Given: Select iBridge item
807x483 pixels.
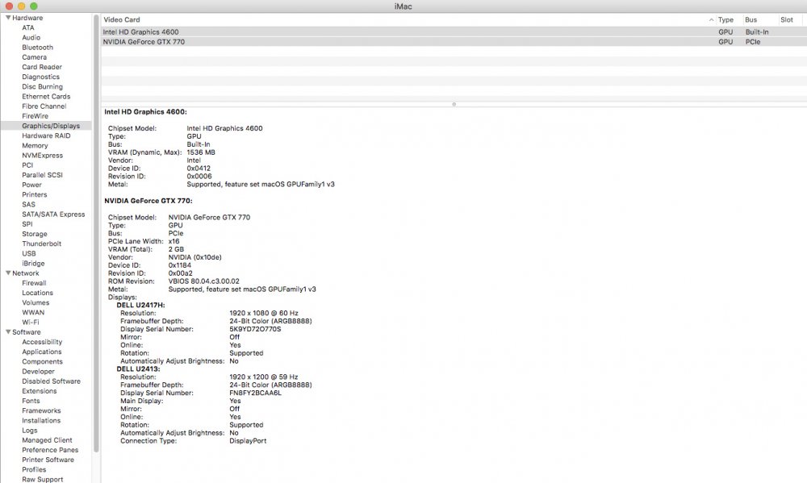Looking at the screenshot, I should coord(33,264).
